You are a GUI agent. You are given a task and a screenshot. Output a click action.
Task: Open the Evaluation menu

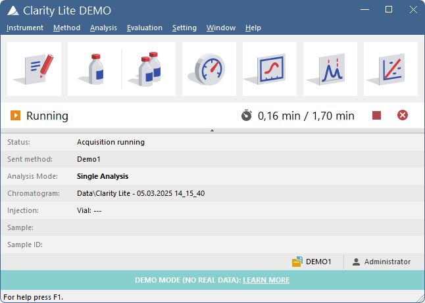coord(145,28)
